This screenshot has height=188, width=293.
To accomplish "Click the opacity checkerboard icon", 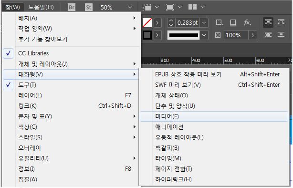I will pyautogui.click(x=218, y=35).
